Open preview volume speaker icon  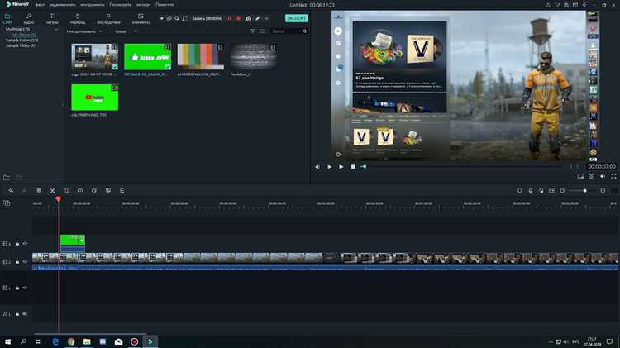(x=603, y=176)
